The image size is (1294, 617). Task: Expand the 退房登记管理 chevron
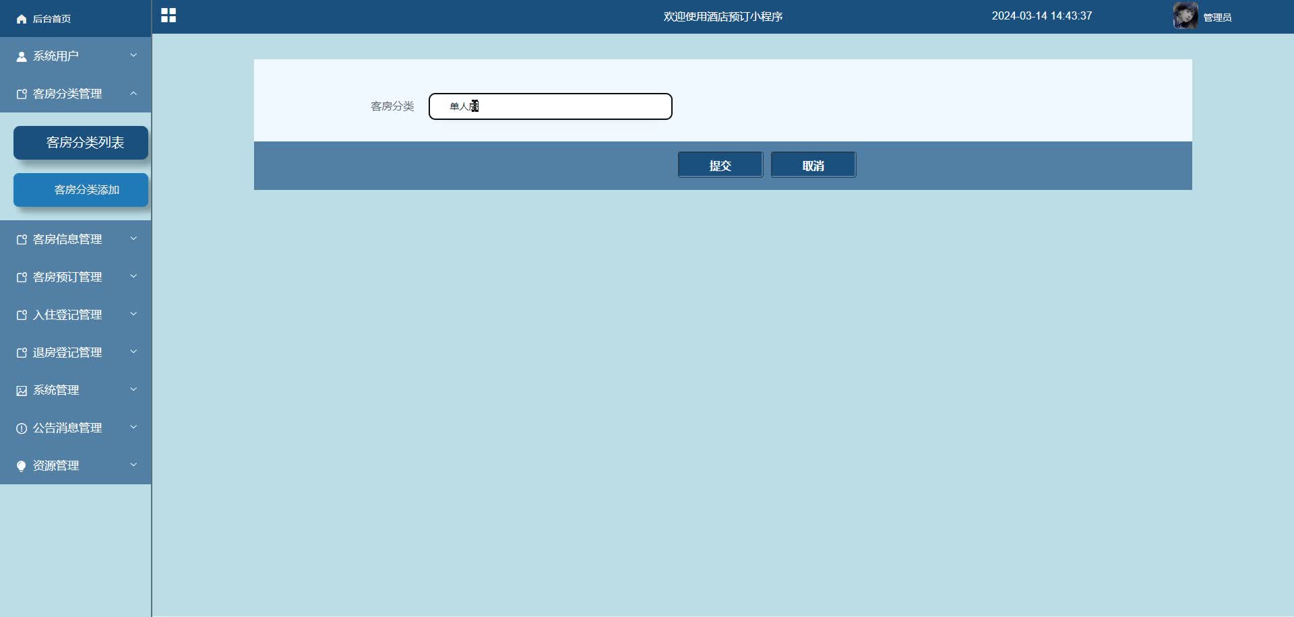133,352
